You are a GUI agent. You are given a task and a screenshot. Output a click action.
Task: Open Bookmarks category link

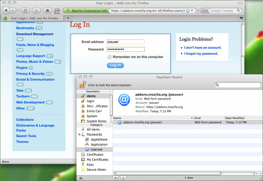[x=25, y=28]
